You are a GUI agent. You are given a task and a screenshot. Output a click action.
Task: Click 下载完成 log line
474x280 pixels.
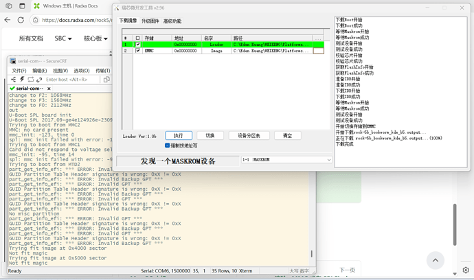[x=344, y=144]
